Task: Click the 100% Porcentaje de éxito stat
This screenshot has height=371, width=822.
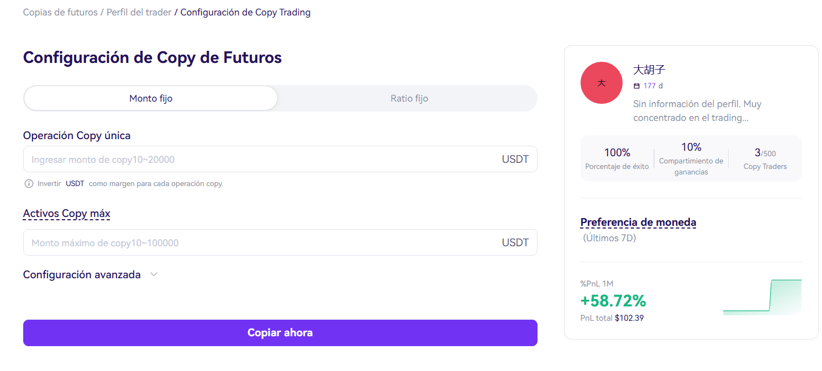Action: click(617, 158)
